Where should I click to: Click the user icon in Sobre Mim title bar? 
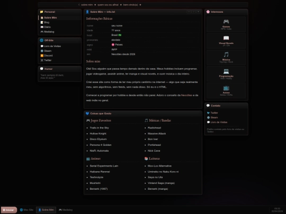(87, 12)
